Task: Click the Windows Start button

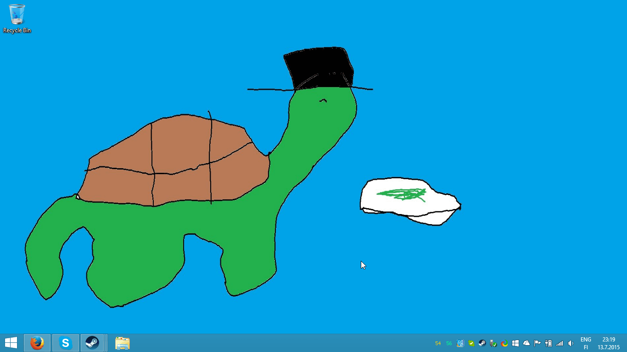Action: tap(11, 343)
